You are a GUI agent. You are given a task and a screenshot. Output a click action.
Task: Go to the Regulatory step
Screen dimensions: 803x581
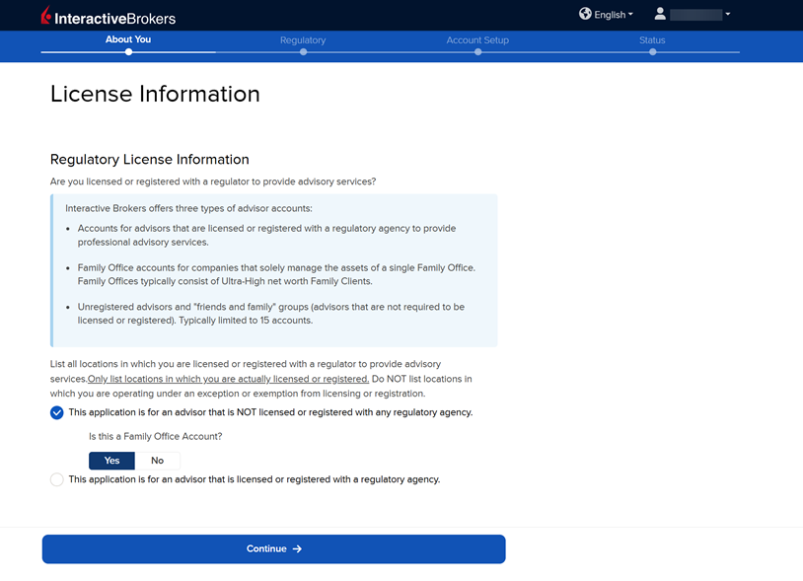(303, 40)
